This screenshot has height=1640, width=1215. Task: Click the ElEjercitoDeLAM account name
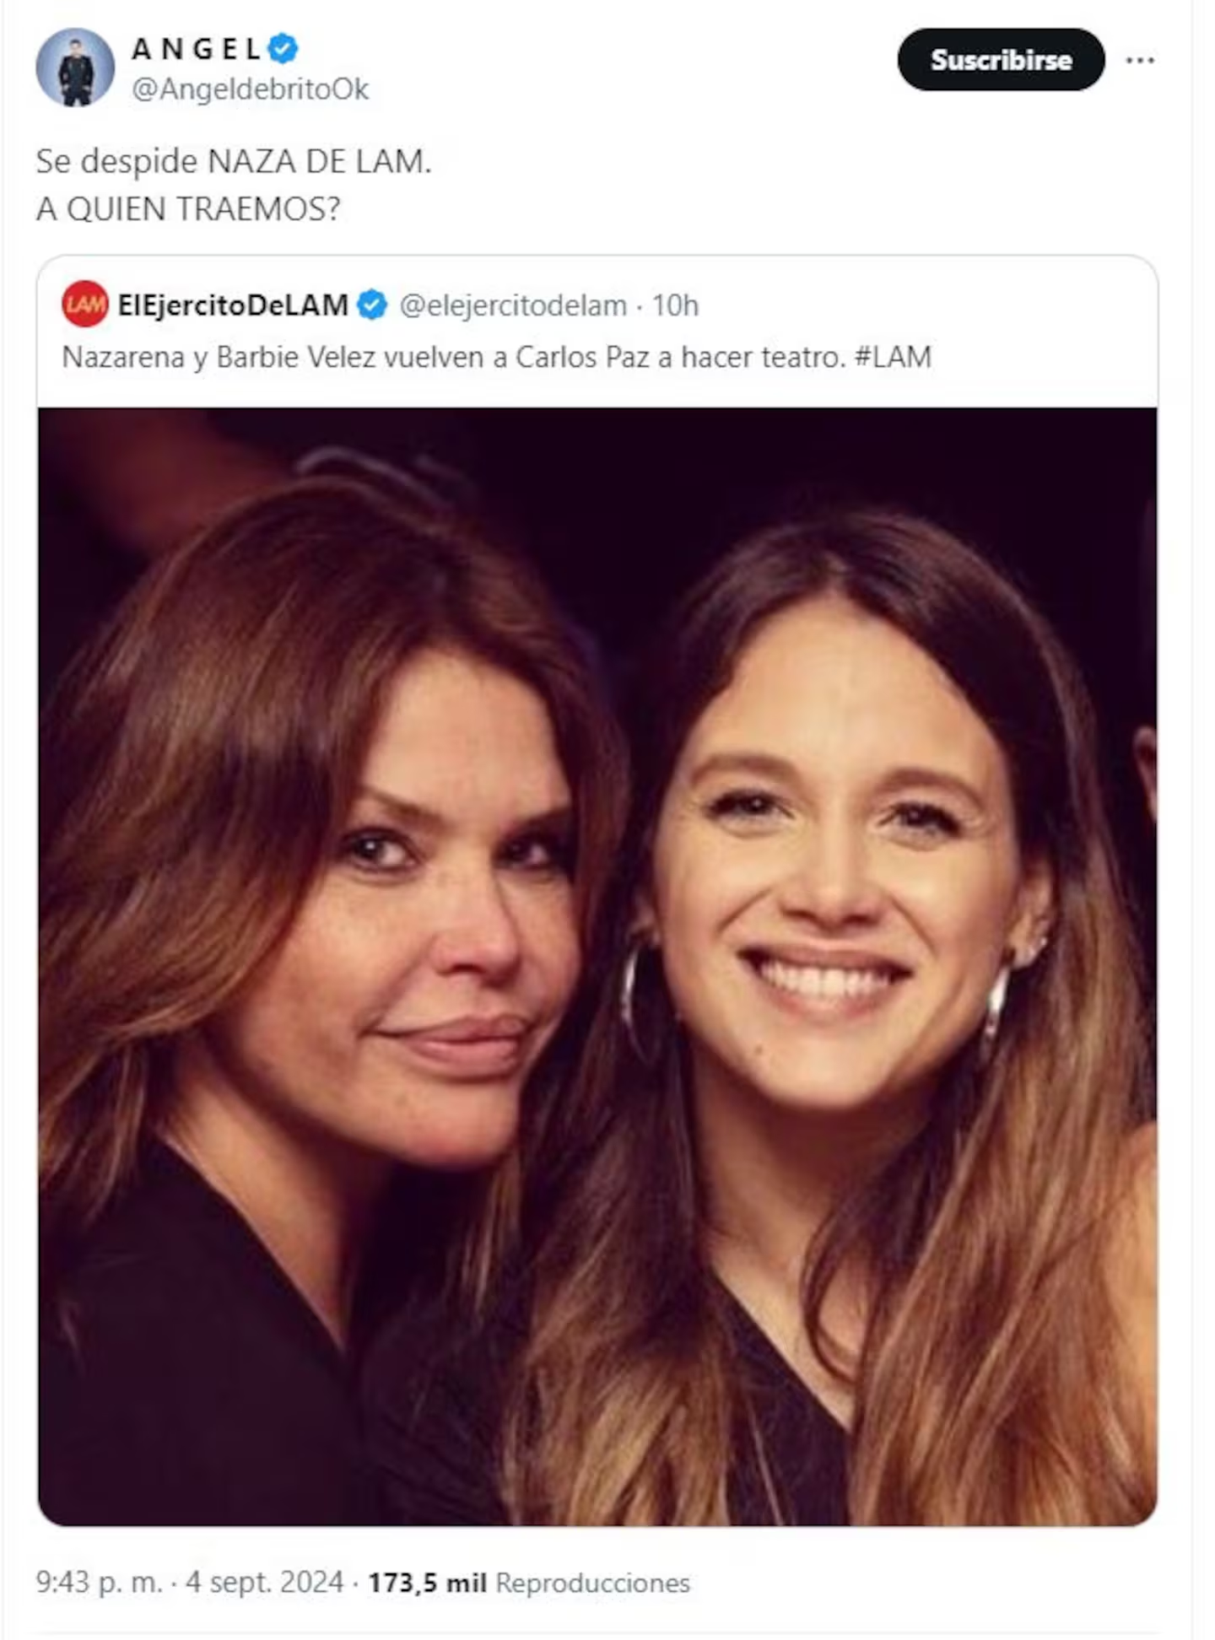tap(233, 305)
